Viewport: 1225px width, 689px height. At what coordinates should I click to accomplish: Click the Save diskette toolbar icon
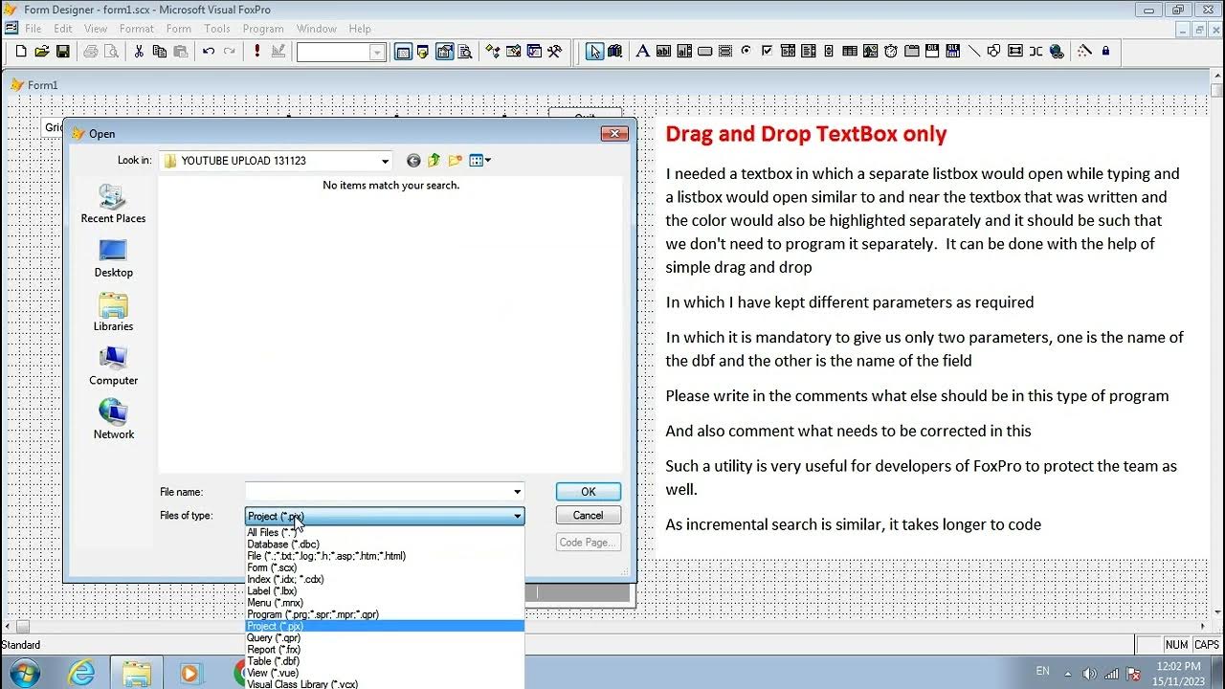point(63,52)
